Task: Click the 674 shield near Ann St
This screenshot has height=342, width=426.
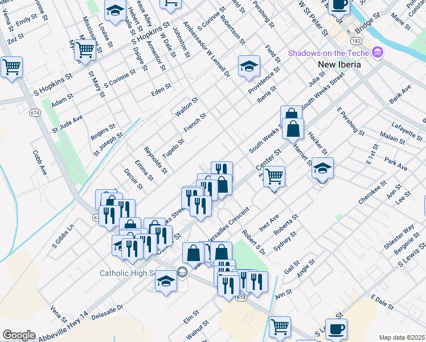Action: (241, 298)
